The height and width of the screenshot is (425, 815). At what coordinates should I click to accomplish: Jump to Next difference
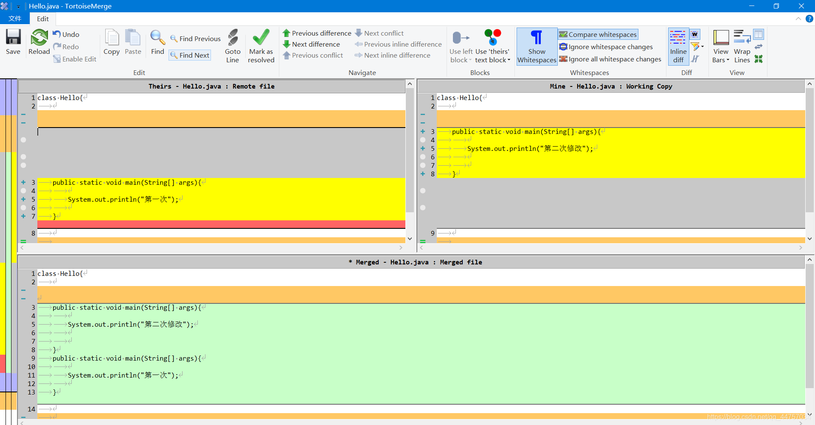coord(312,44)
